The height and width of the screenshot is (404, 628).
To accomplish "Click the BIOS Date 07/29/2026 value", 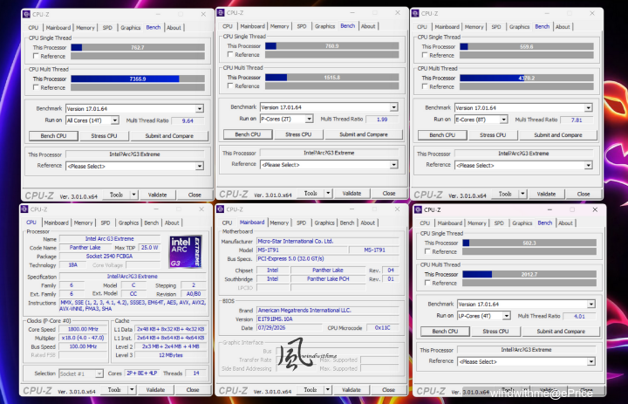I will (x=290, y=328).
